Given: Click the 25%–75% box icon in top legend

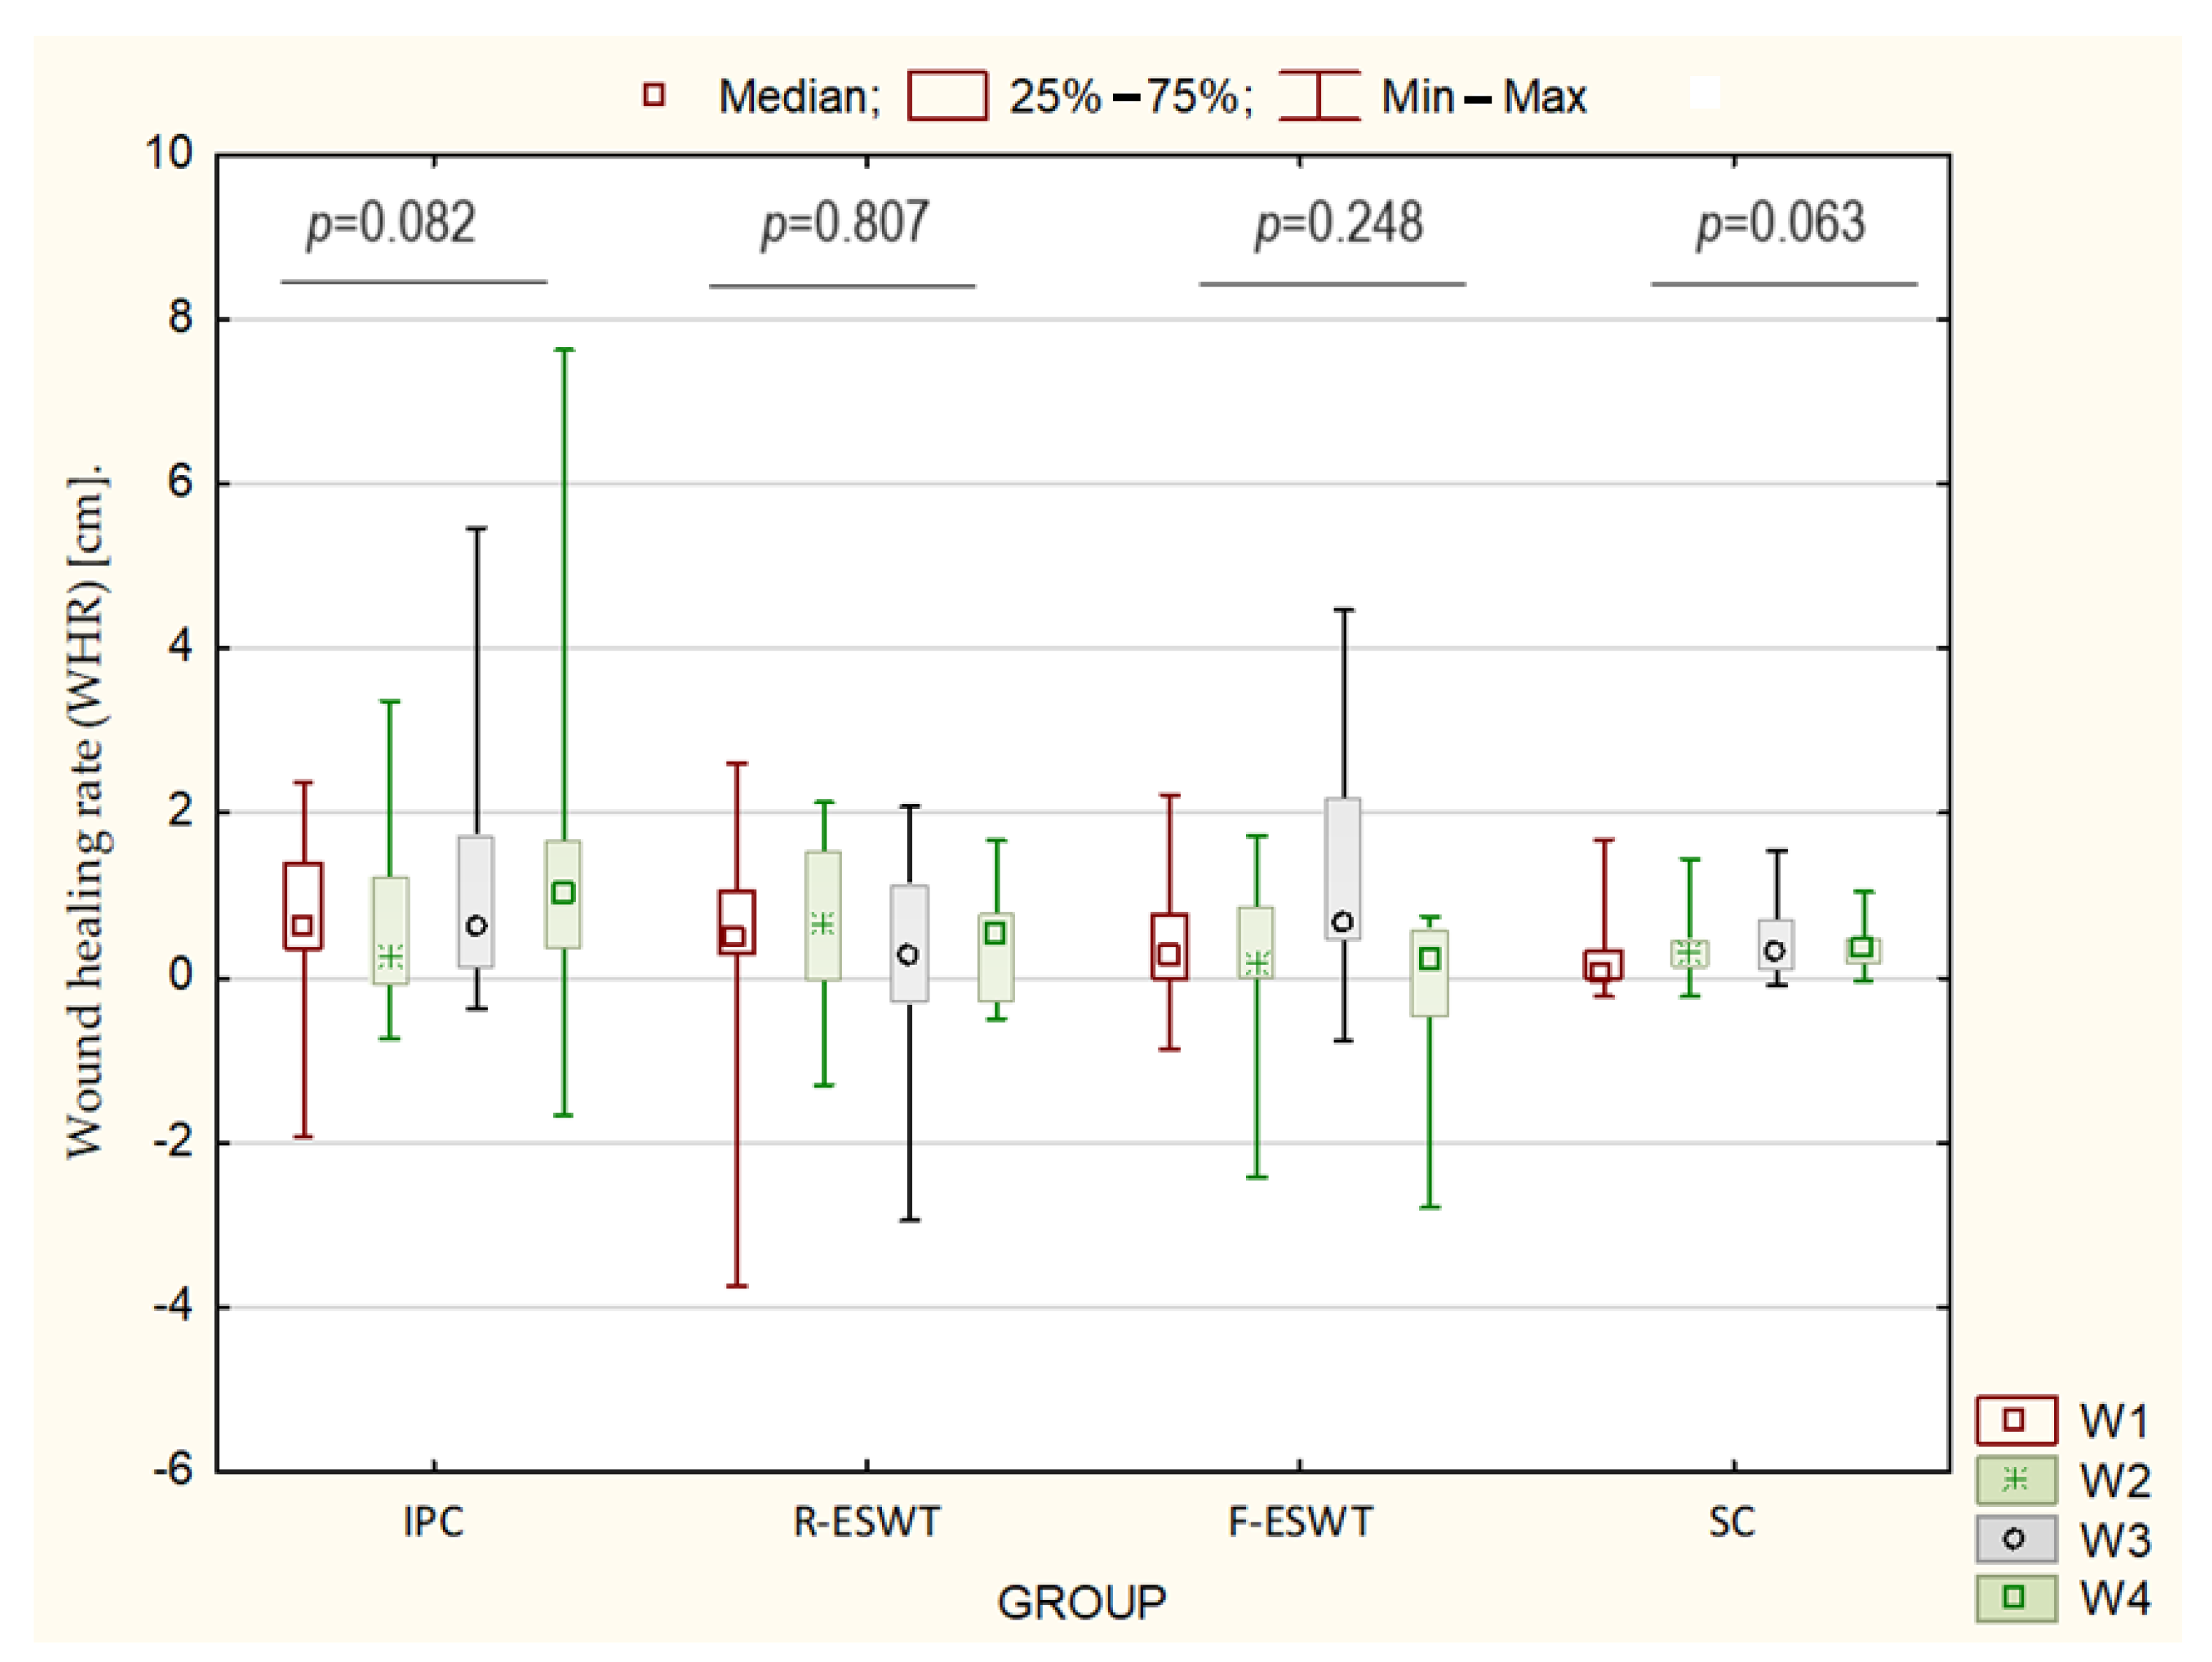Looking at the screenshot, I should 947,96.
